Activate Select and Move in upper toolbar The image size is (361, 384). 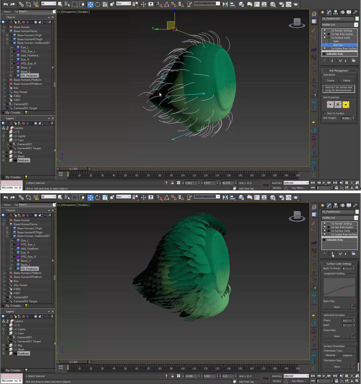[x=90, y=4]
